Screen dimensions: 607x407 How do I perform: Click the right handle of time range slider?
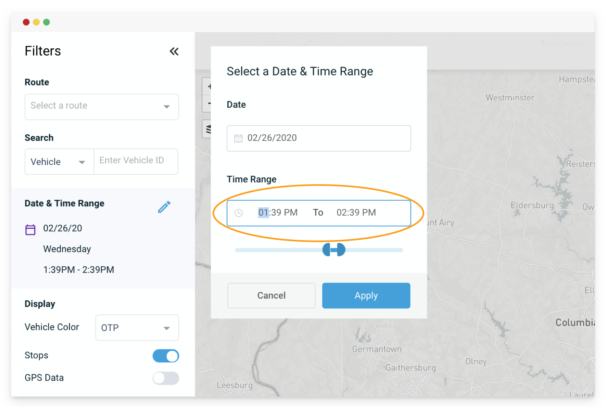click(341, 250)
